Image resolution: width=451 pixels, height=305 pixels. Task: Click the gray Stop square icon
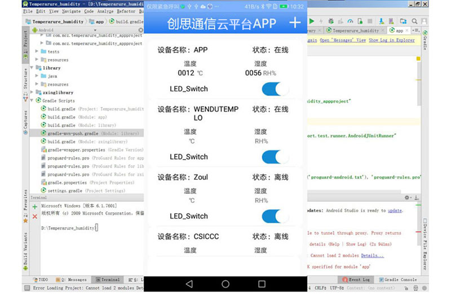[x=370, y=21]
